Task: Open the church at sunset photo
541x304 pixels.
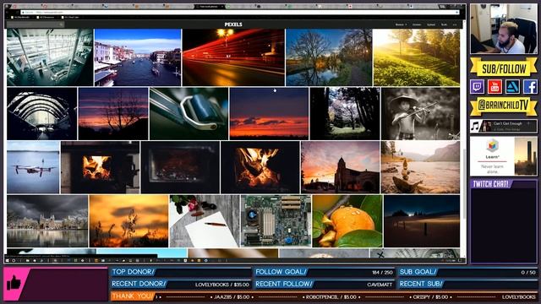Action: click(341, 167)
